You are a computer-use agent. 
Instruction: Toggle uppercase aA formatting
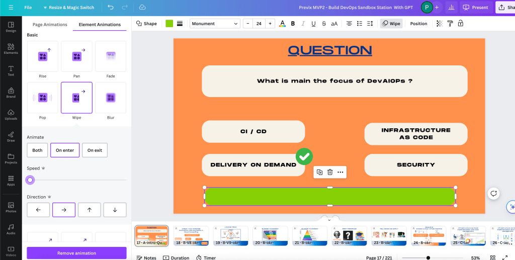[x=334, y=23]
